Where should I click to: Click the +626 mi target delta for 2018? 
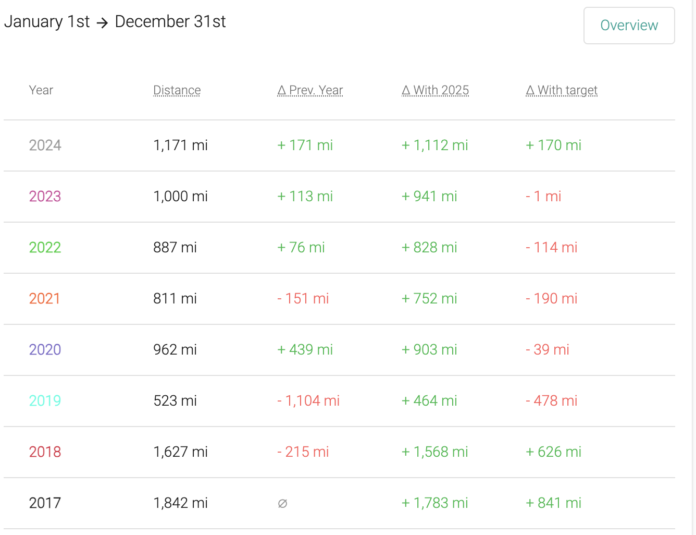click(x=553, y=452)
